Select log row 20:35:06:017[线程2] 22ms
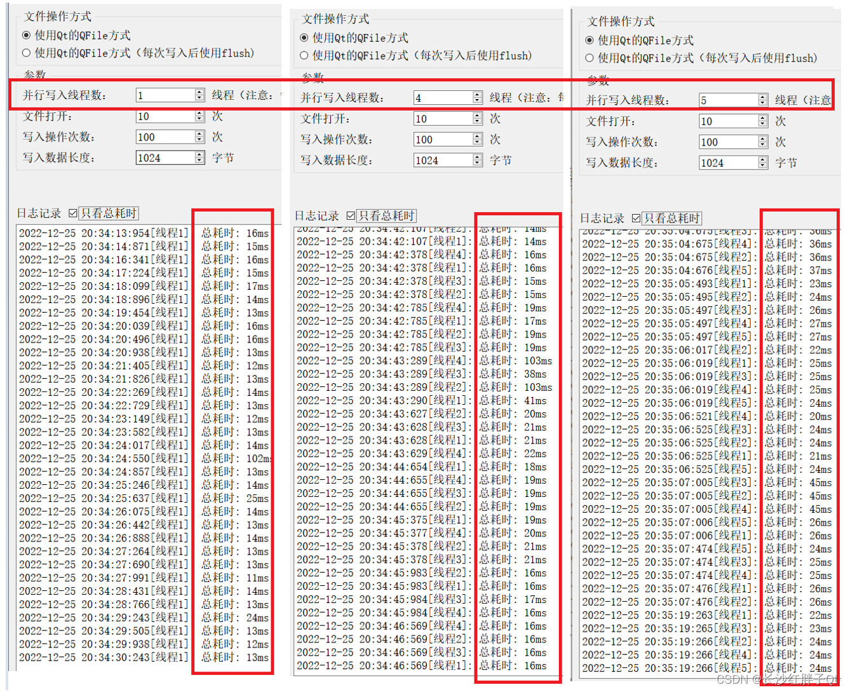The width and height of the screenshot is (848, 692). click(x=707, y=350)
